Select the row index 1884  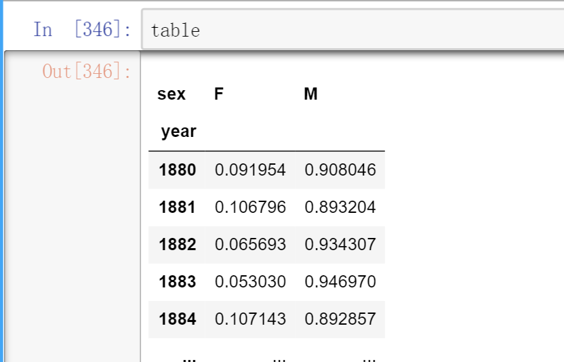[x=178, y=319]
